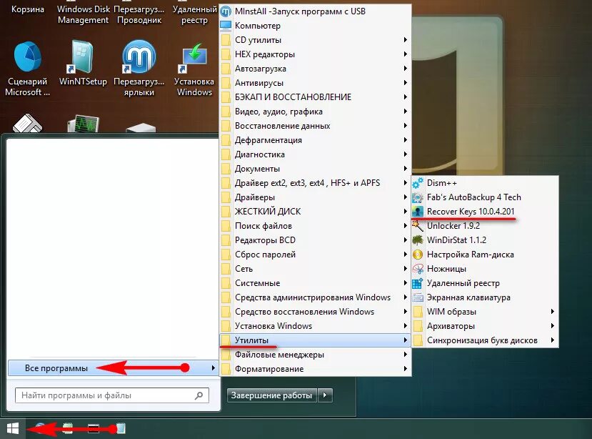Click Все программы in Start menu
The width and height of the screenshot is (592, 439).
coord(113,368)
